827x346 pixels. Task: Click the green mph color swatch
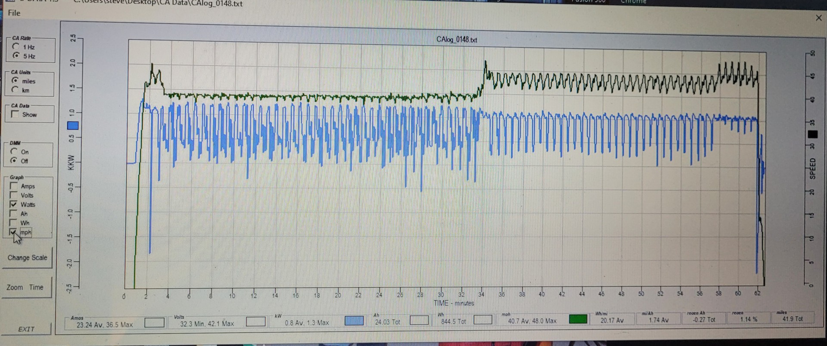pyautogui.click(x=578, y=319)
